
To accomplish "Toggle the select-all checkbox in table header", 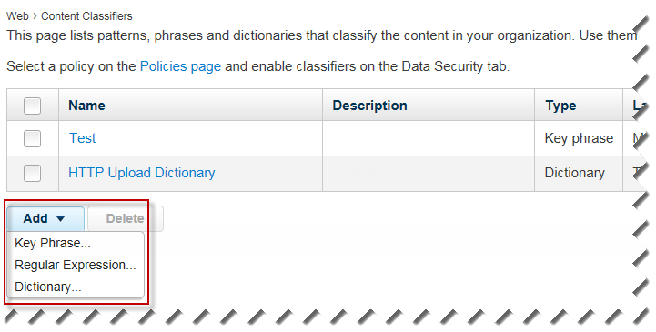I will 32,106.
